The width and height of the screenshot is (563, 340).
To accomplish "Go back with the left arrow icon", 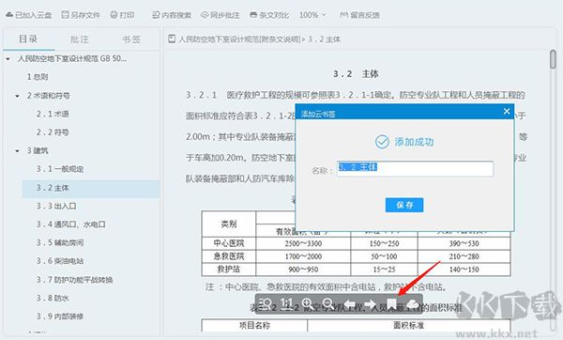I will coord(349,304).
